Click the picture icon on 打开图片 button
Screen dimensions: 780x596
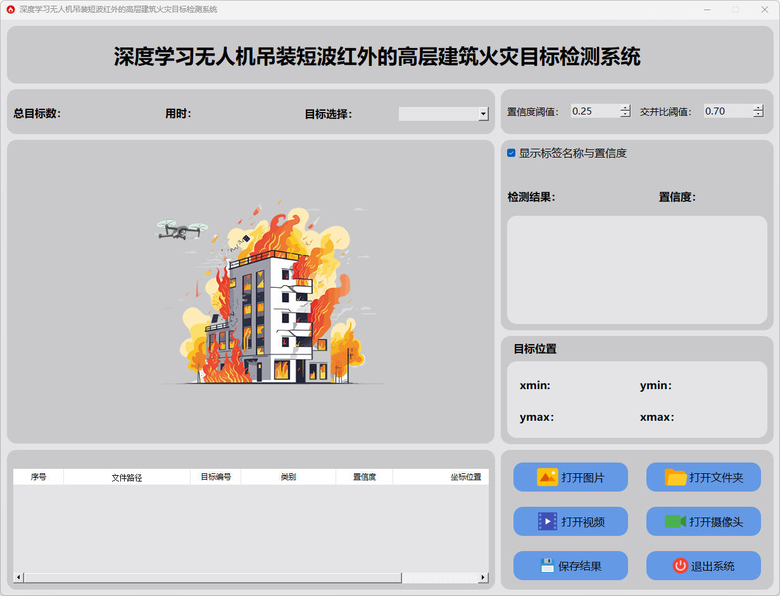547,477
